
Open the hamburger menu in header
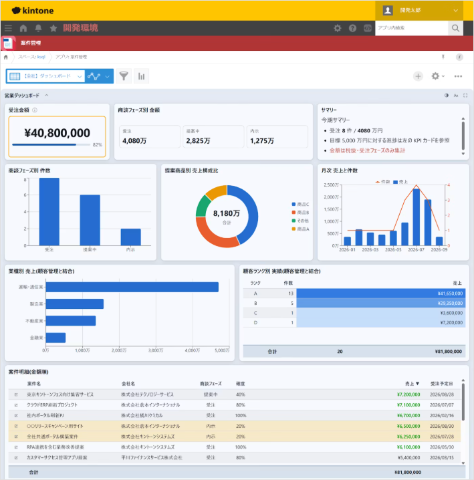click(x=8, y=28)
